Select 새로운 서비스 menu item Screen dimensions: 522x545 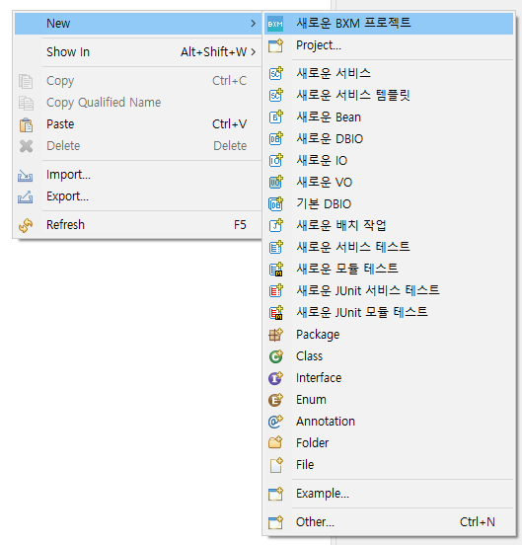(389, 73)
